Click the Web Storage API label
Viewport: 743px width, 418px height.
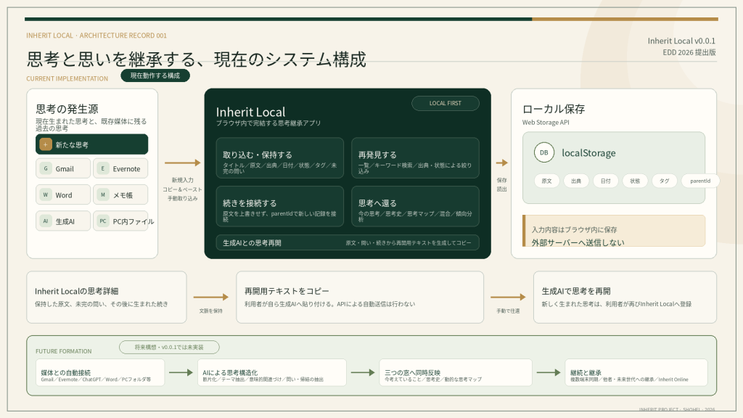[x=546, y=122]
